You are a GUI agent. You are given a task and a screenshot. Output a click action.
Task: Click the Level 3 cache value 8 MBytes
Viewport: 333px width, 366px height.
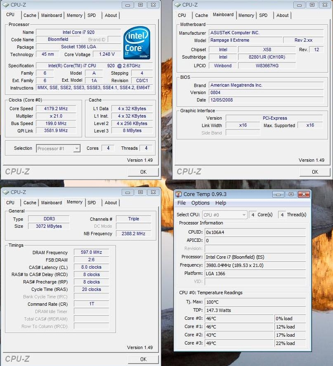click(132, 130)
